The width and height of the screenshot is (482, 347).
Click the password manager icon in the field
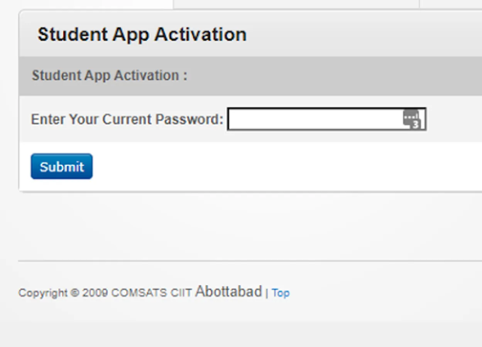pos(411,118)
